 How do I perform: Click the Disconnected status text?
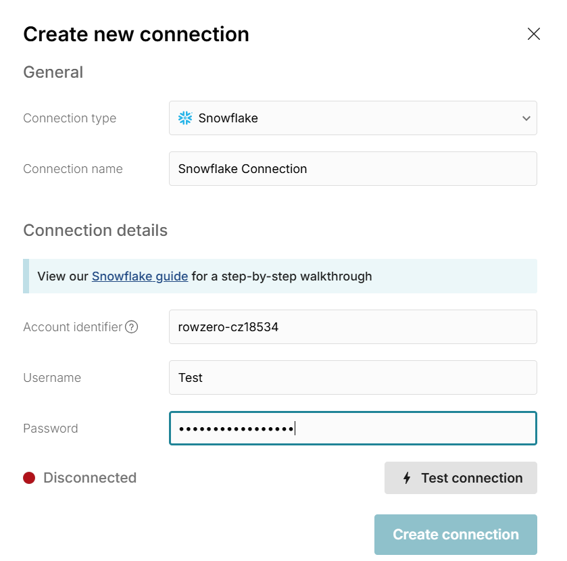(x=90, y=478)
